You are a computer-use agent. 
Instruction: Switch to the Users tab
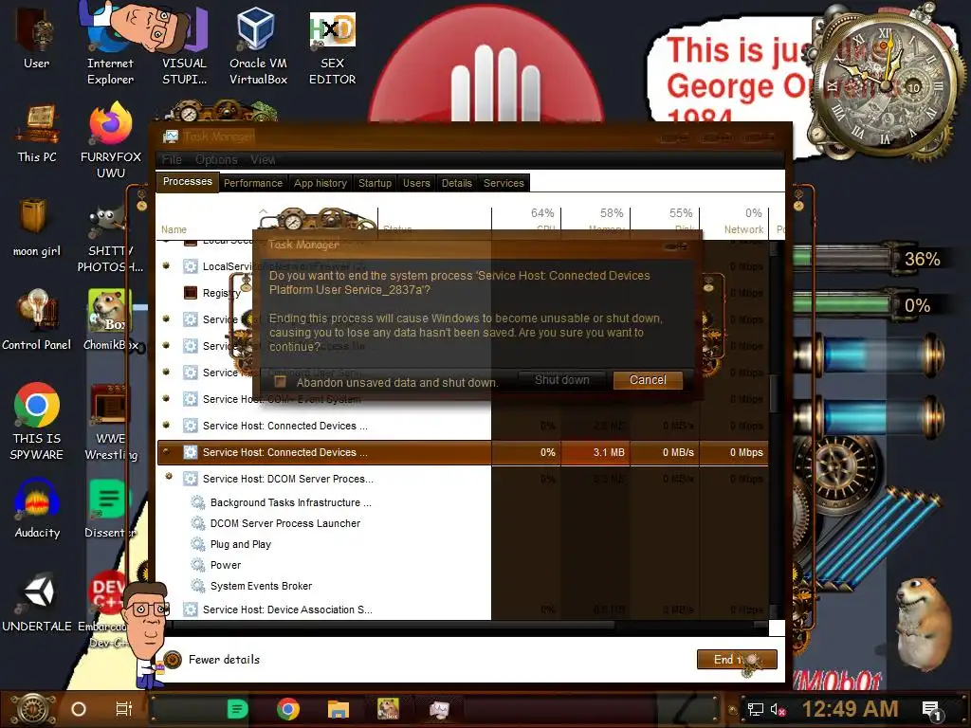click(416, 183)
